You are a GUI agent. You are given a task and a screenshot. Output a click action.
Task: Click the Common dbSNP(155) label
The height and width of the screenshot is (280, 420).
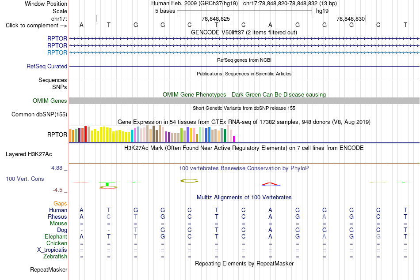(39, 114)
